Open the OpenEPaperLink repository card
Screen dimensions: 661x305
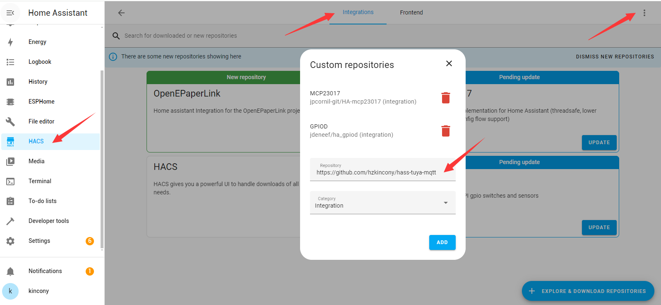[224, 112]
